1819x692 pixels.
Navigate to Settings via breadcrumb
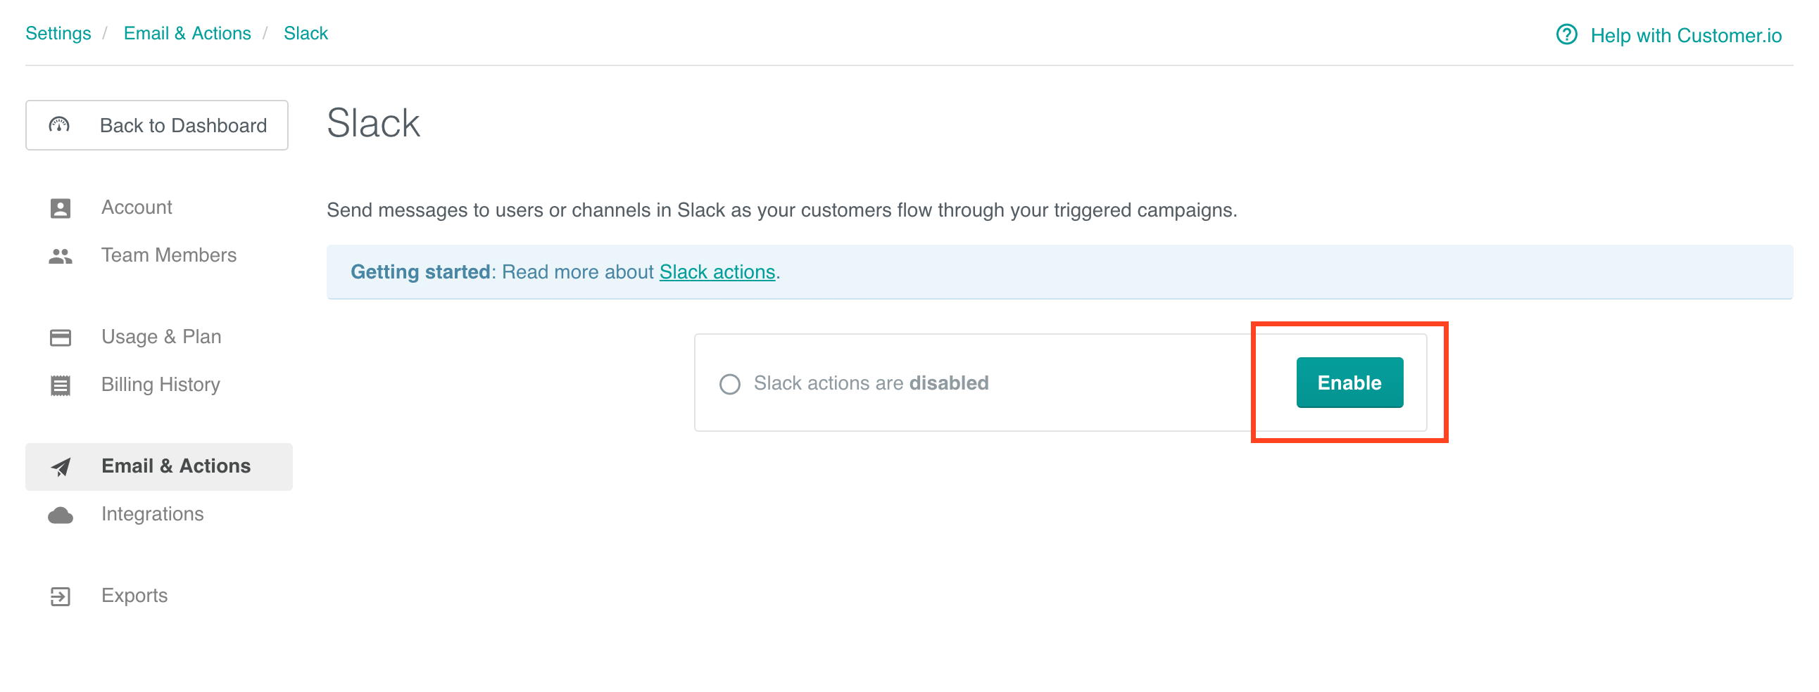(x=58, y=32)
